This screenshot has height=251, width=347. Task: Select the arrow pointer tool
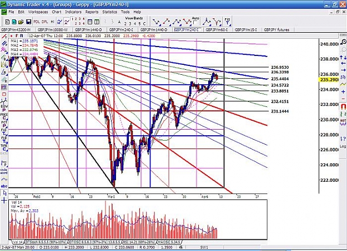[x=4, y=193]
